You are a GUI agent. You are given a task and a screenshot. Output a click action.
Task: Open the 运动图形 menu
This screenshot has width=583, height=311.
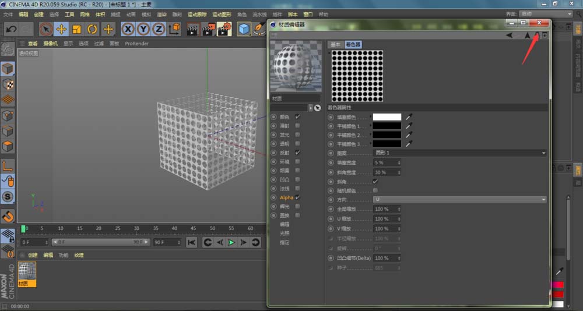[x=222, y=15]
